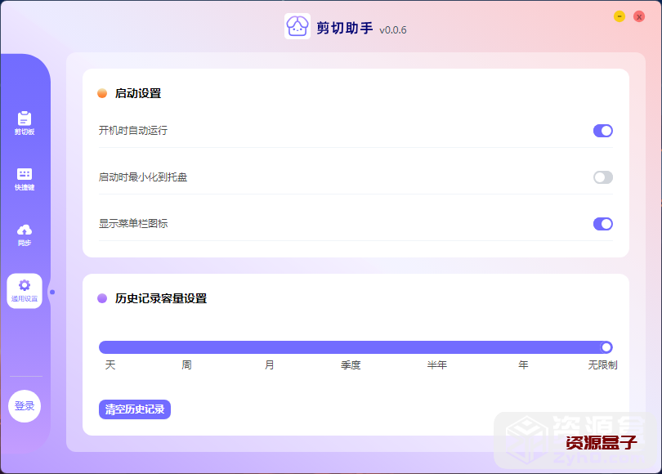Viewport: 662px width, 474px height.
Task: Open the 剪切板 clipboard sidebar icon
Action: pos(25,123)
